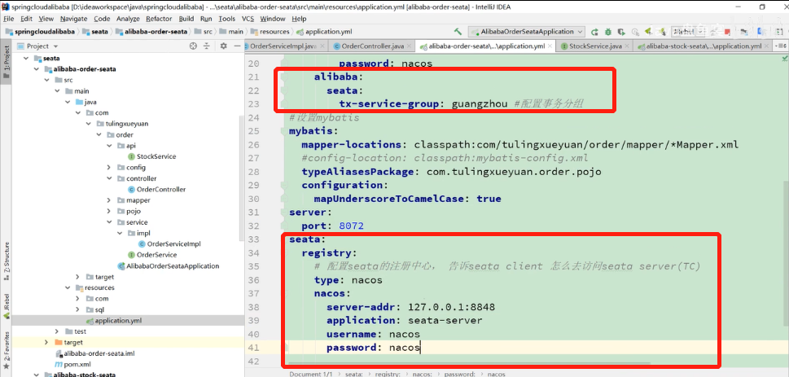Collapse the seata module node

[x=26, y=58]
